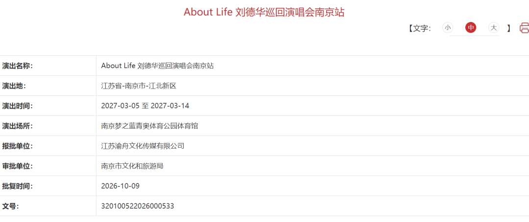The image size is (529, 222).
Task: Select small font size 小
Action: tap(447, 27)
